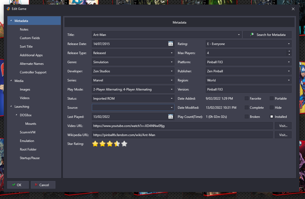Collapse the Media tree node
Viewport: 305px width, 199px height.
coord(11,81)
